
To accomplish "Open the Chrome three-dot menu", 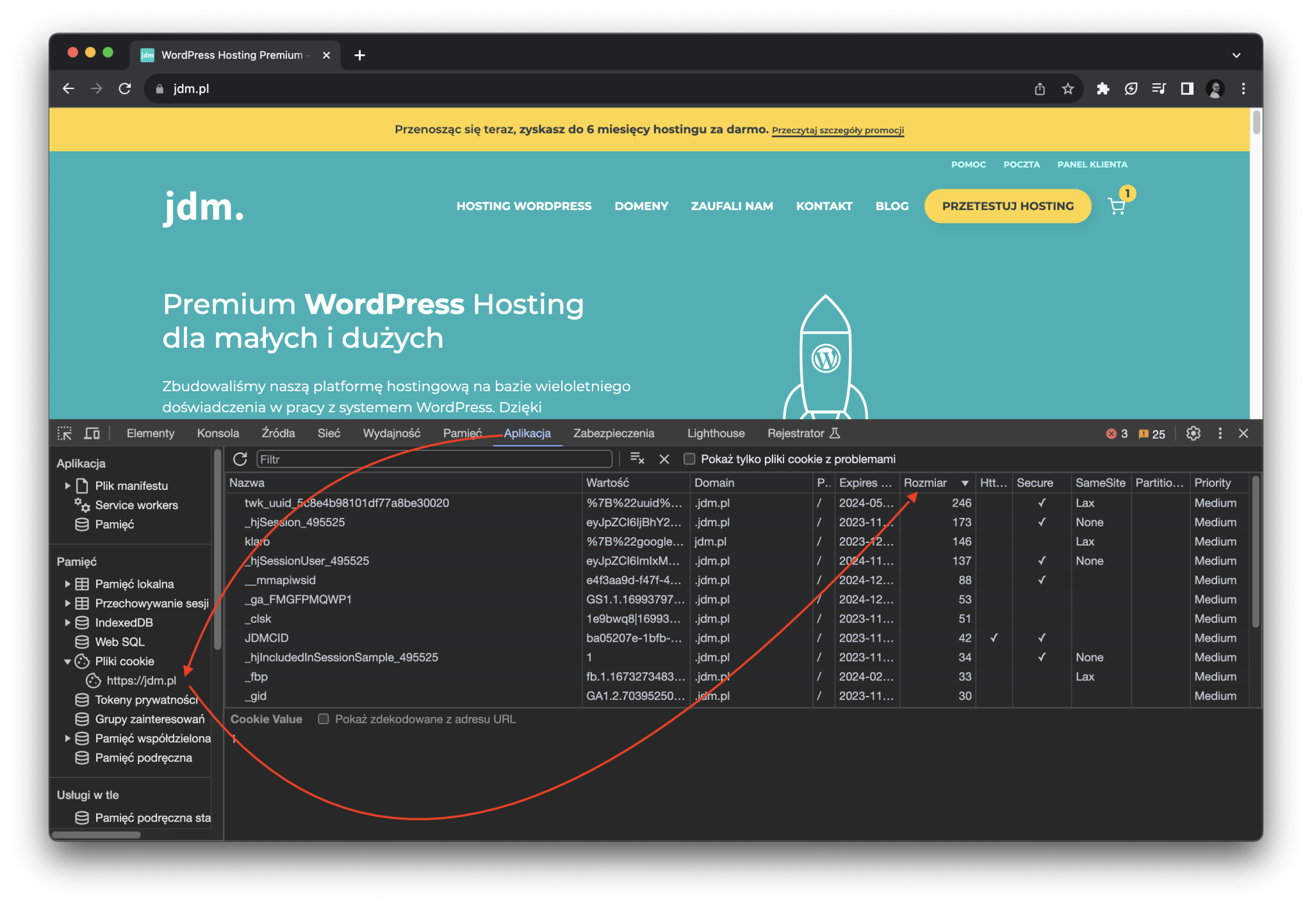I will click(x=1243, y=89).
